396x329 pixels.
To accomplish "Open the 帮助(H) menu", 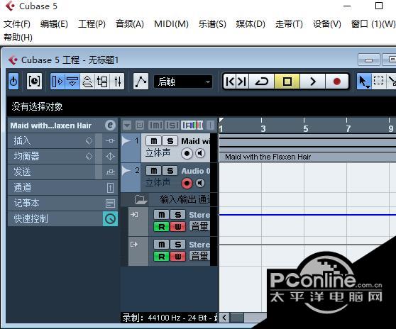I will pyautogui.click(x=18, y=38).
